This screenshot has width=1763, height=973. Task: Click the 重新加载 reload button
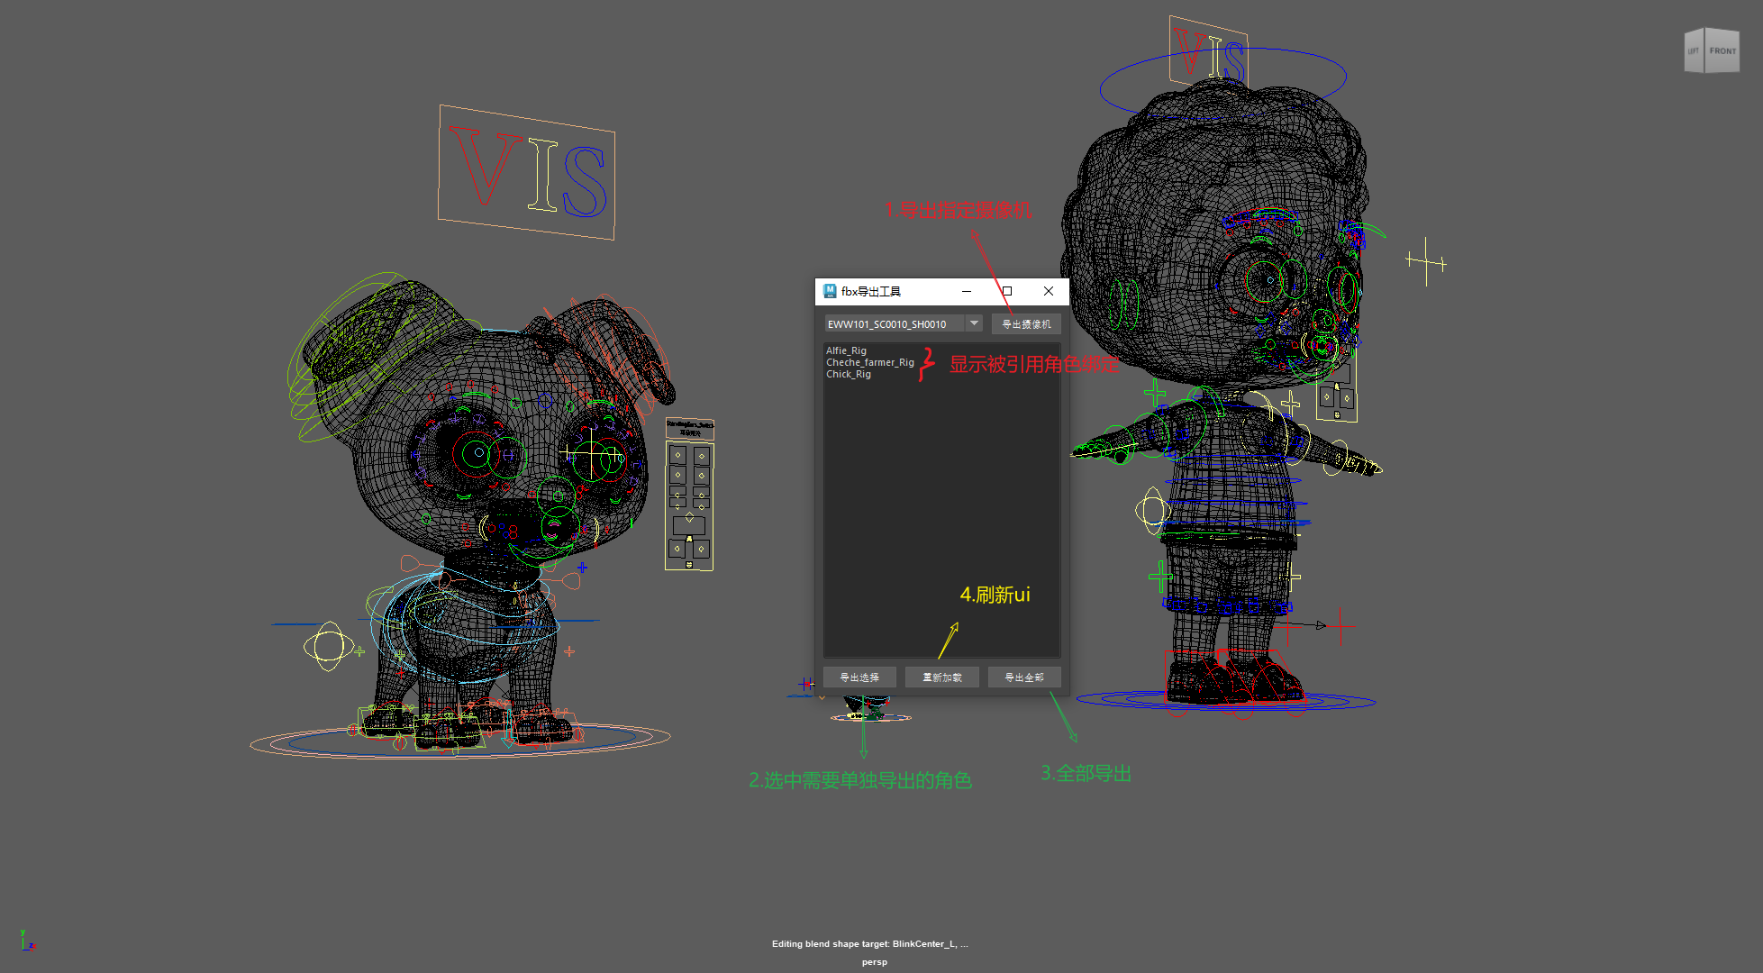(942, 677)
